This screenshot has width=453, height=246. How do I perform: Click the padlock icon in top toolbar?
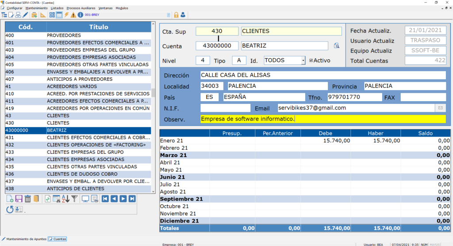point(176,15)
